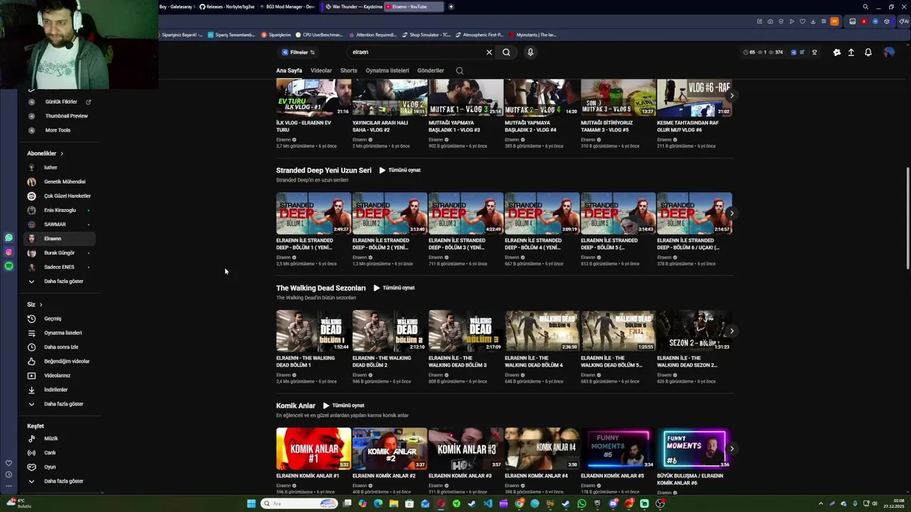The width and height of the screenshot is (911, 512).
Task: Click the search magnifier button
Action: 506,52
